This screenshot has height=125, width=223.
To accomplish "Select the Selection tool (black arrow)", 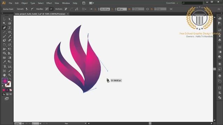I will click(x=4, y=19).
